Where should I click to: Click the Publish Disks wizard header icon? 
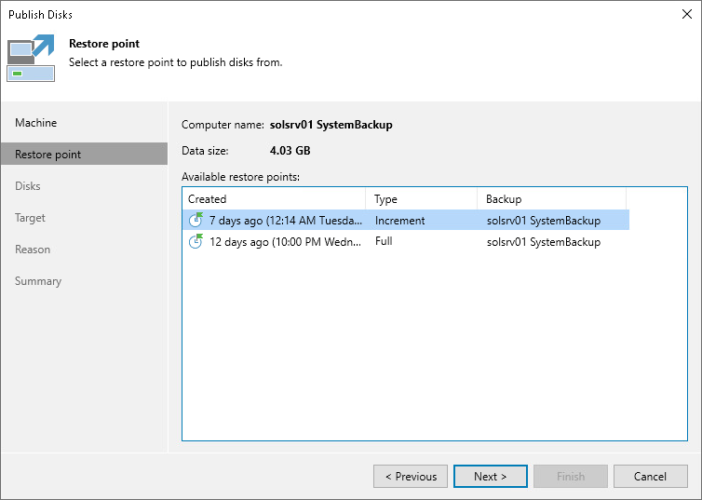pyautogui.click(x=31, y=58)
